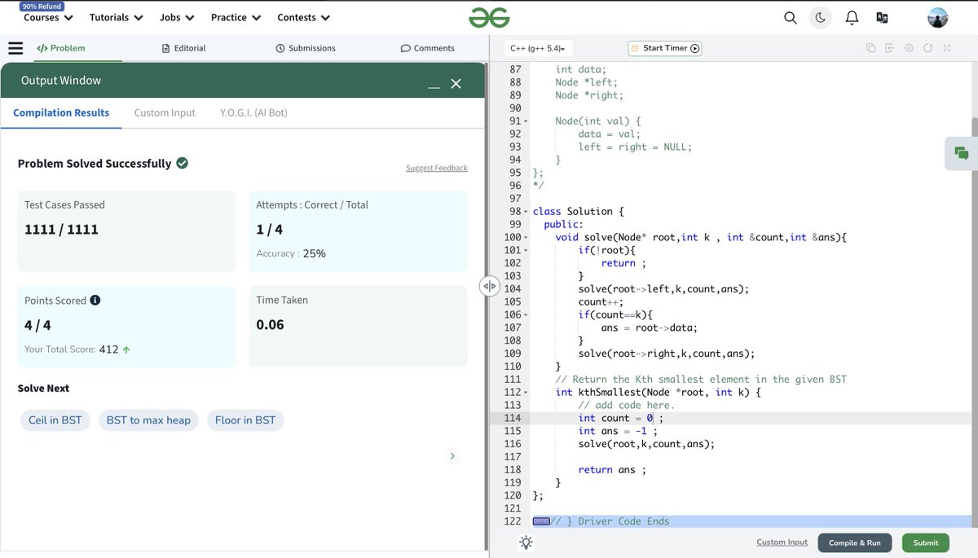The image size is (978, 558).
Task: Open the C++ (g++ 5.4) language selector
Action: [538, 48]
